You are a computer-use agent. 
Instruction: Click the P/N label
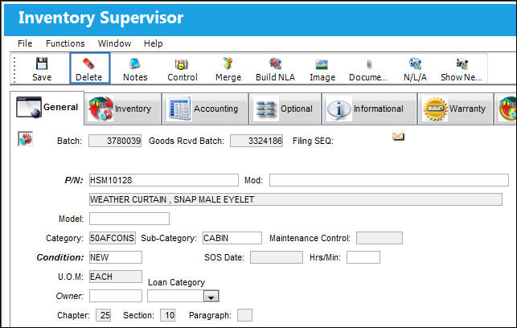click(x=74, y=180)
